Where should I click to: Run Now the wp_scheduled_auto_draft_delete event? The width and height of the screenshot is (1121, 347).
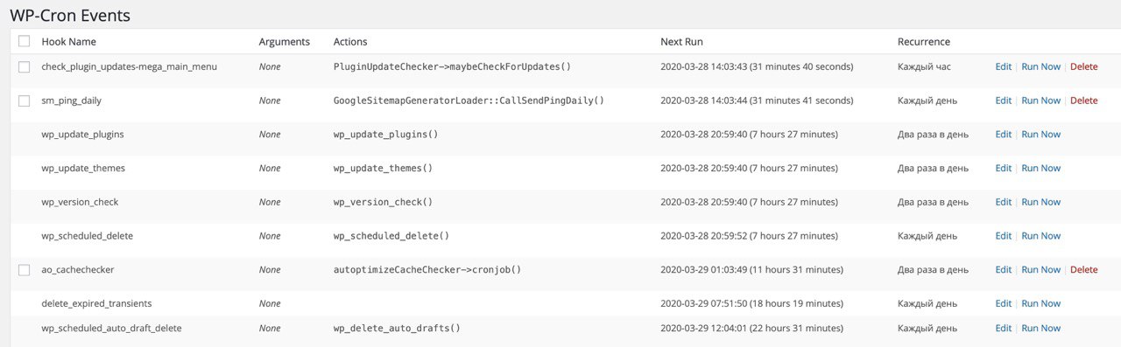click(x=1040, y=329)
